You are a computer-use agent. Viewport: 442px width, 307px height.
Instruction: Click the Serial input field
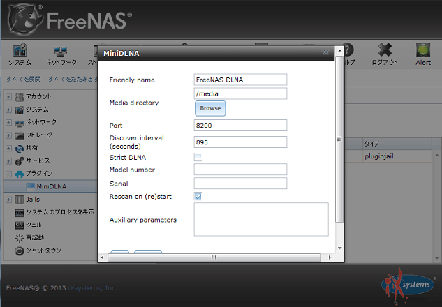240,183
